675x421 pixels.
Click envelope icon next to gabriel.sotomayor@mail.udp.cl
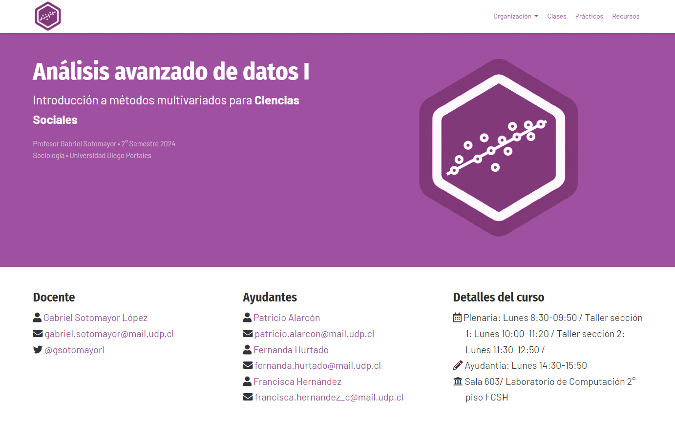[38, 334]
